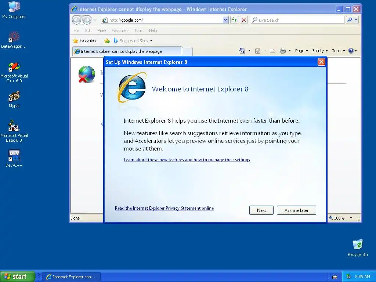
Task: Open the Tools menu in menu bar
Action: tap(138, 30)
